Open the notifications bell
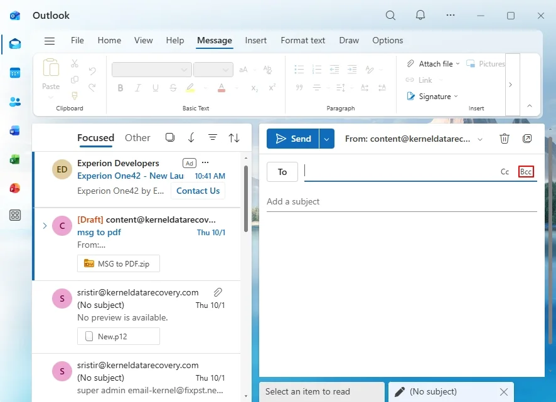Screen dimensions: 556x402 (420, 15)
